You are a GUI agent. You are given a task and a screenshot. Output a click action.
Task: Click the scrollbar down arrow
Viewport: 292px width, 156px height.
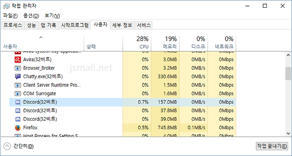pyautogui.click(x=288, y=133)
